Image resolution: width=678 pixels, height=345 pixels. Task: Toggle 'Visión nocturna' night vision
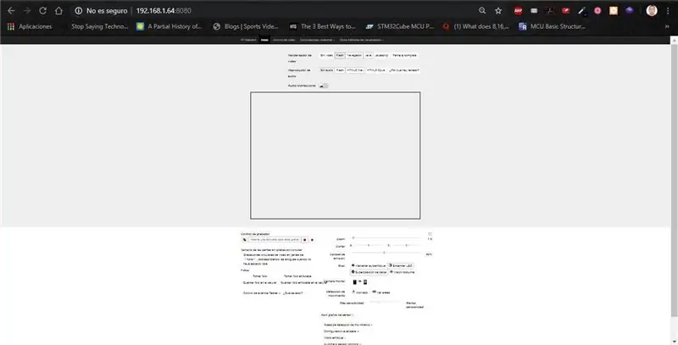(402, 272)
